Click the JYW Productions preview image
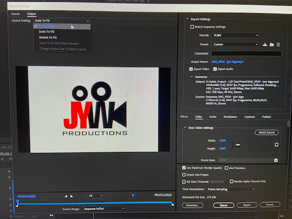Screen dimensions: 292x219 click(94, 109)
